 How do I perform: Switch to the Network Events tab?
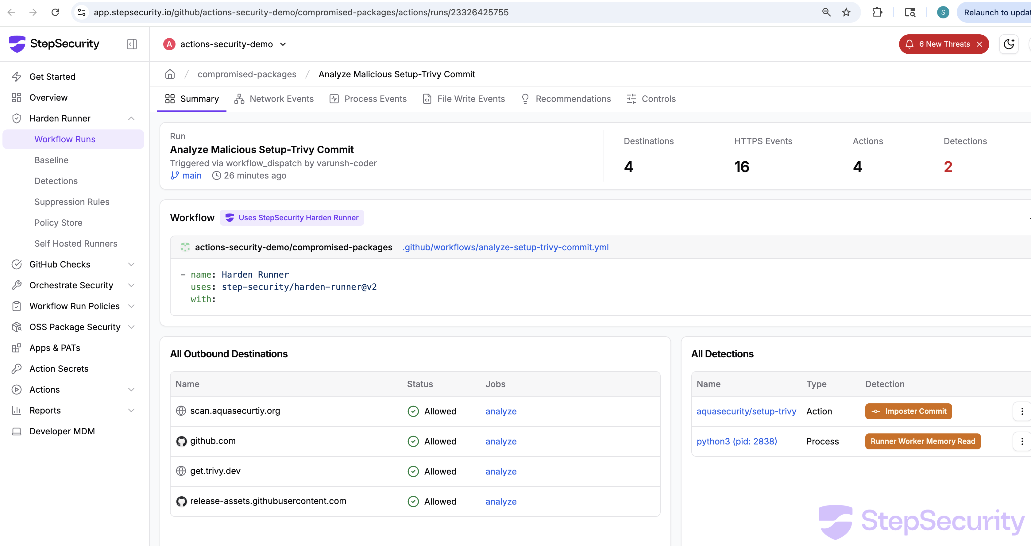click(274, 99)
